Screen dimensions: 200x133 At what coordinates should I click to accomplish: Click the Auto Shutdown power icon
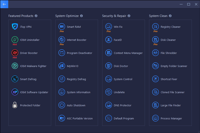tap(62, 105)
